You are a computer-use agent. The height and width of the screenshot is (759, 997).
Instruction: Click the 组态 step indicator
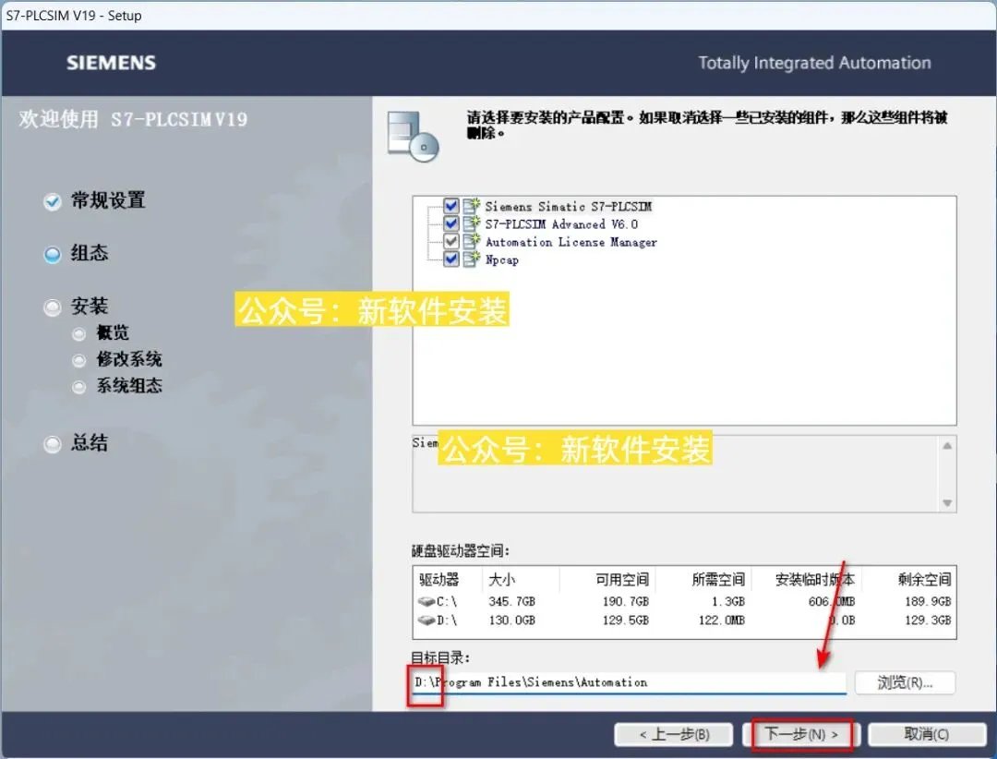pos(52,255)
